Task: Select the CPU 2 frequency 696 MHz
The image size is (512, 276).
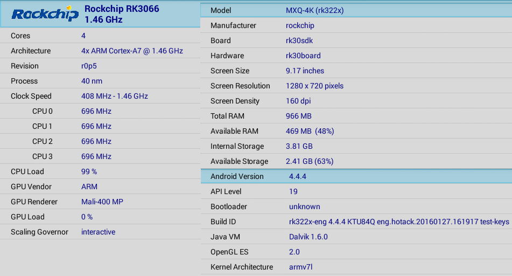Action: click(x=96, y=141)
